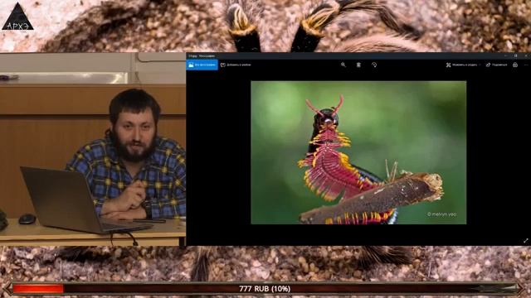Image resolution: width=531 pixels, height=298 pixels.
Task: Open the edit and create dropdown
Action: [x=463, y=65]
